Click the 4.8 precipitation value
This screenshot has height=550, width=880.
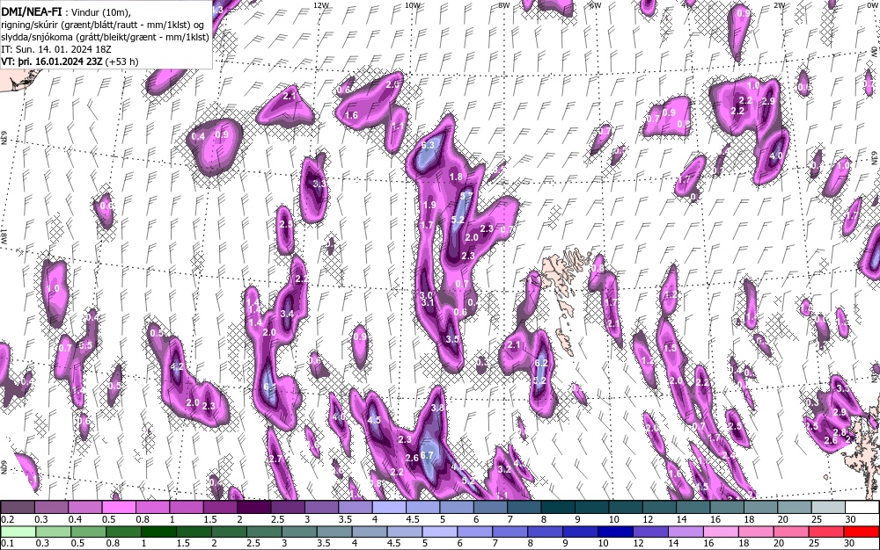tap(458, 467)
